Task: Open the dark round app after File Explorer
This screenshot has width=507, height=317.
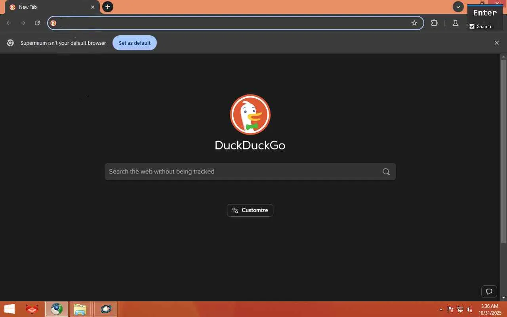Action: [x=106, y=309]
